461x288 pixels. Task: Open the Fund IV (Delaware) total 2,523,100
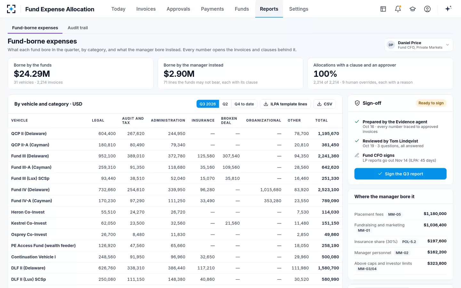tap(328, 190)
